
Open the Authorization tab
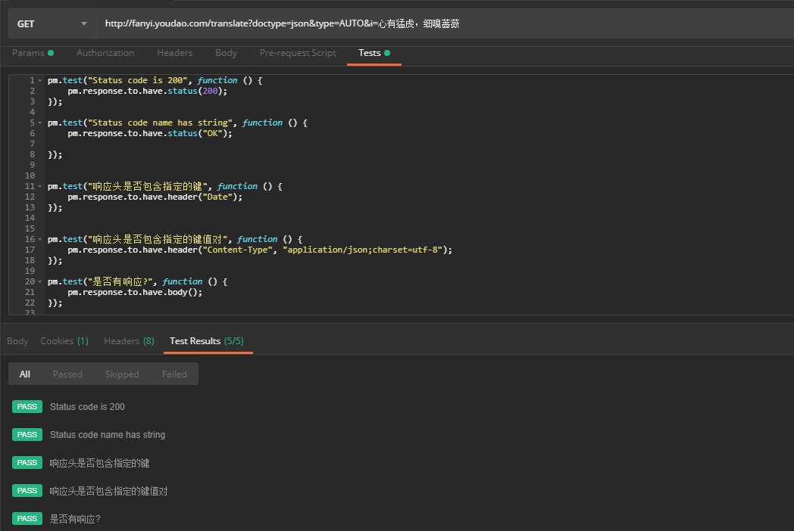105,53
